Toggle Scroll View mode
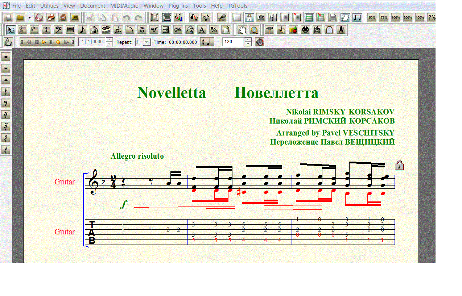This screenshot has width=462, height=296. [154, 17]
